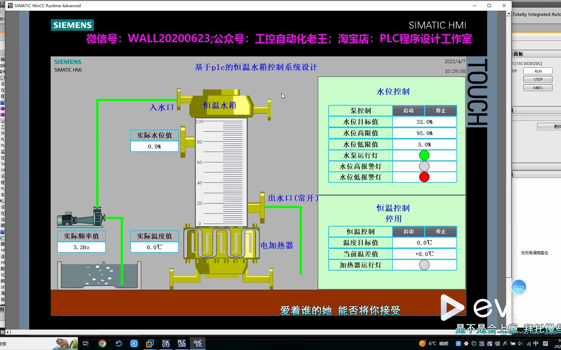Click the 2023/4/7 date display

point(455,61)
